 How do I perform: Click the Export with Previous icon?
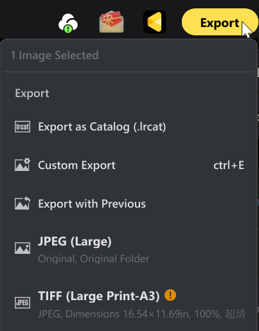[x=22, y=203]
